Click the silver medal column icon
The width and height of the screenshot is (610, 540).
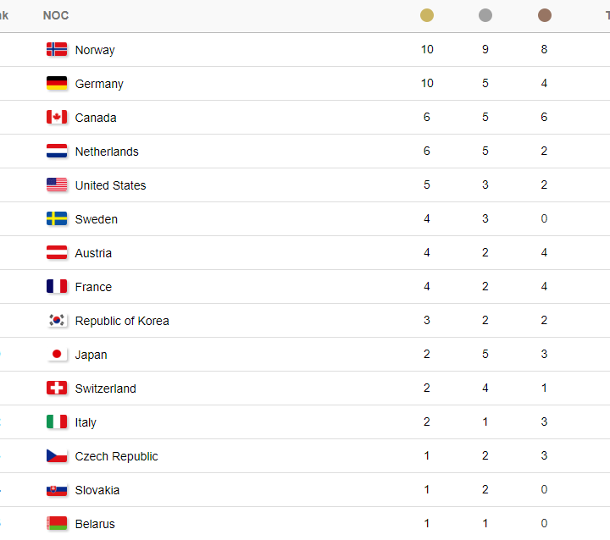(485, 15)
